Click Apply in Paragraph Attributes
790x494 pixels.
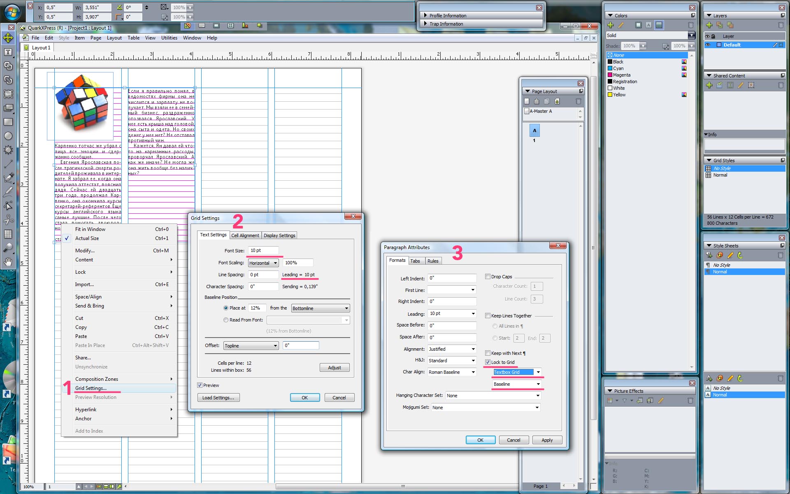coord(547,440)
